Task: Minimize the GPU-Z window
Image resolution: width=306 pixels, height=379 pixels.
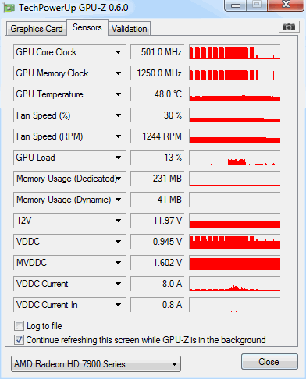Action: [x=236, y=5]
